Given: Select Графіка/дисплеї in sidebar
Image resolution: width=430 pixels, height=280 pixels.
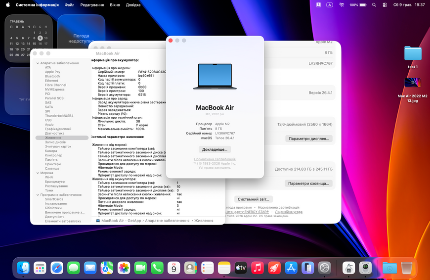Looking at the screenshot, I should pyautogui.click(x=58, y=129).
